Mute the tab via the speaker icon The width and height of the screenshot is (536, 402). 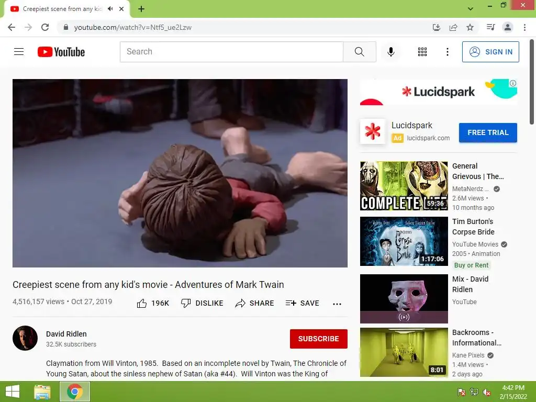click(x=110, y=9)
